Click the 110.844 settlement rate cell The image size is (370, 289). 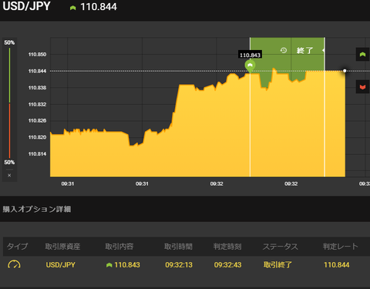pyautogui.click(x=337, y=265)
